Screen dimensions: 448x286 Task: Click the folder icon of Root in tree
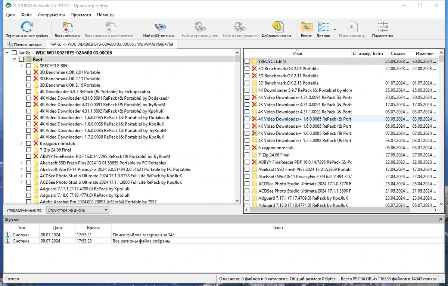coord(29,59)
